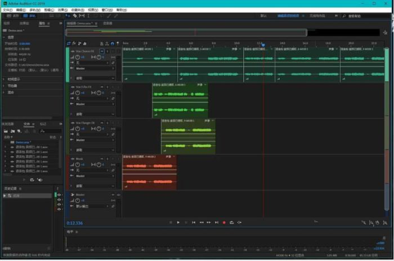Click the Play button in transport
The image size is (394, 261).
[178, 223]
